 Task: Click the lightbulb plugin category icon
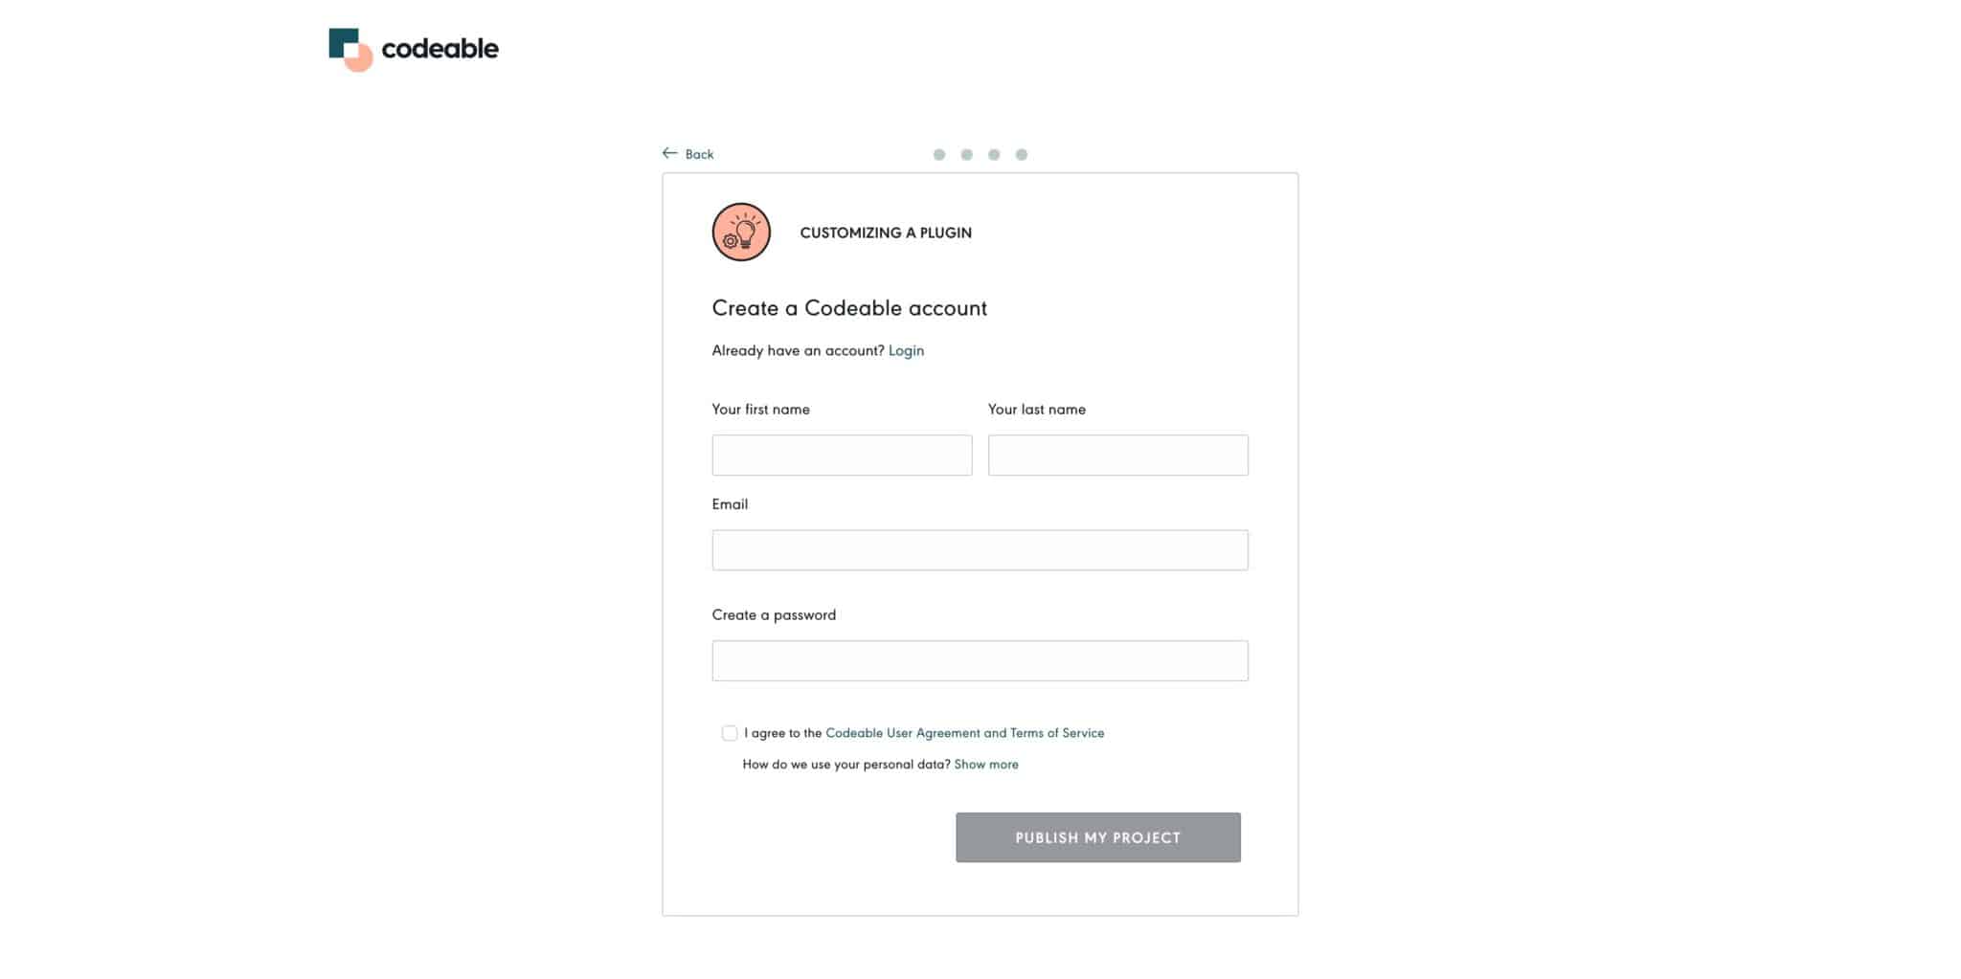pyautogui.click(x=740, y=232)
